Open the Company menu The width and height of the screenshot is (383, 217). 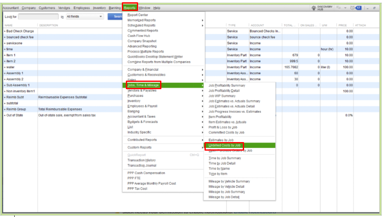click(29, 8)
